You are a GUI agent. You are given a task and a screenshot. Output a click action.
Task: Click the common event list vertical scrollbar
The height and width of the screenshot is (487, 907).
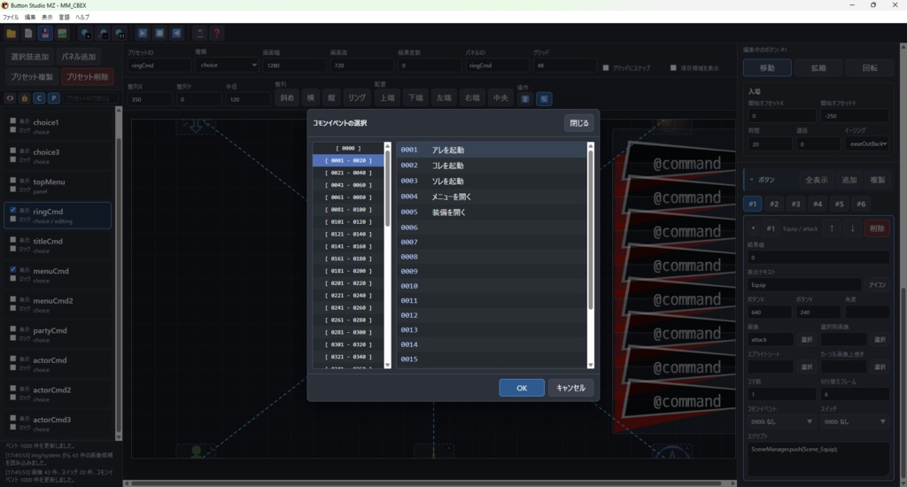click(x=591, y=255)
